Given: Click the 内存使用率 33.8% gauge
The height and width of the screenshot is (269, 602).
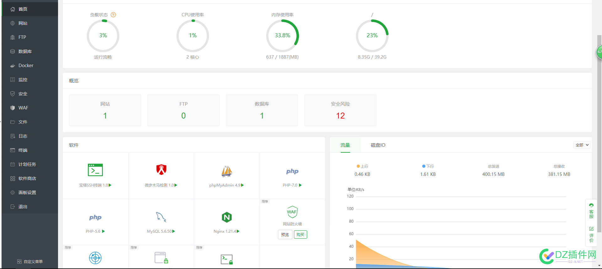Looking at the screenshot, I should coord(282,35).
